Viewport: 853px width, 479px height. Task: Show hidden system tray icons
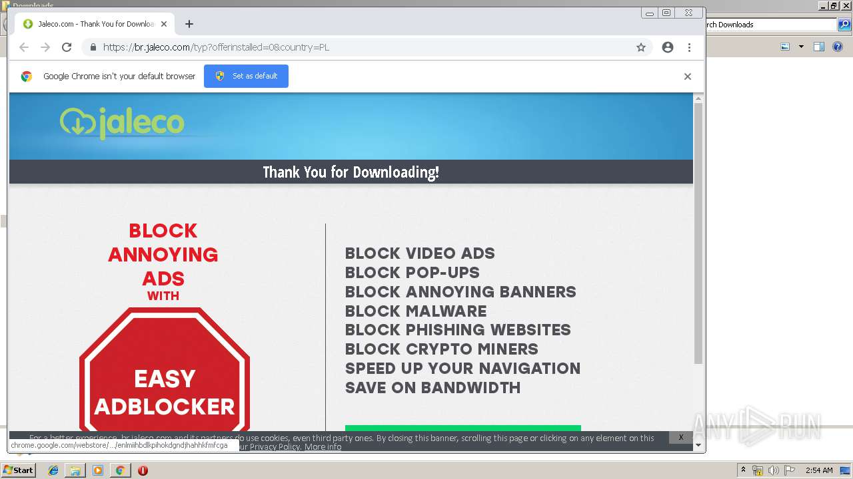click(x=743, y=470)
